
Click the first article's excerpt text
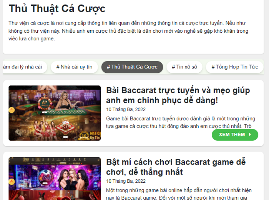pos(181,122)
